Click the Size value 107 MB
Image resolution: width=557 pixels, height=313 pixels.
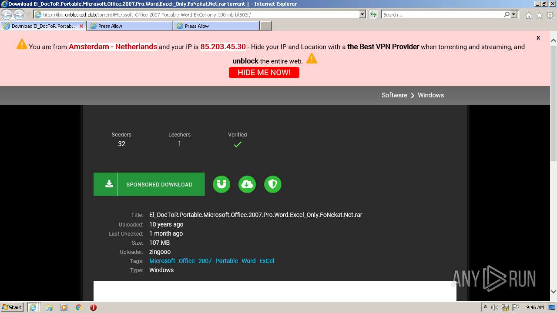pyautogui.click(x=159, y=243)
